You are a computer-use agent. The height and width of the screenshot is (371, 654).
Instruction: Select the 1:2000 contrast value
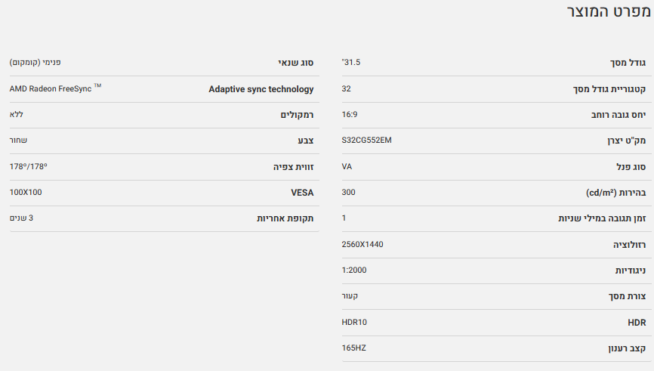[354, 270]
